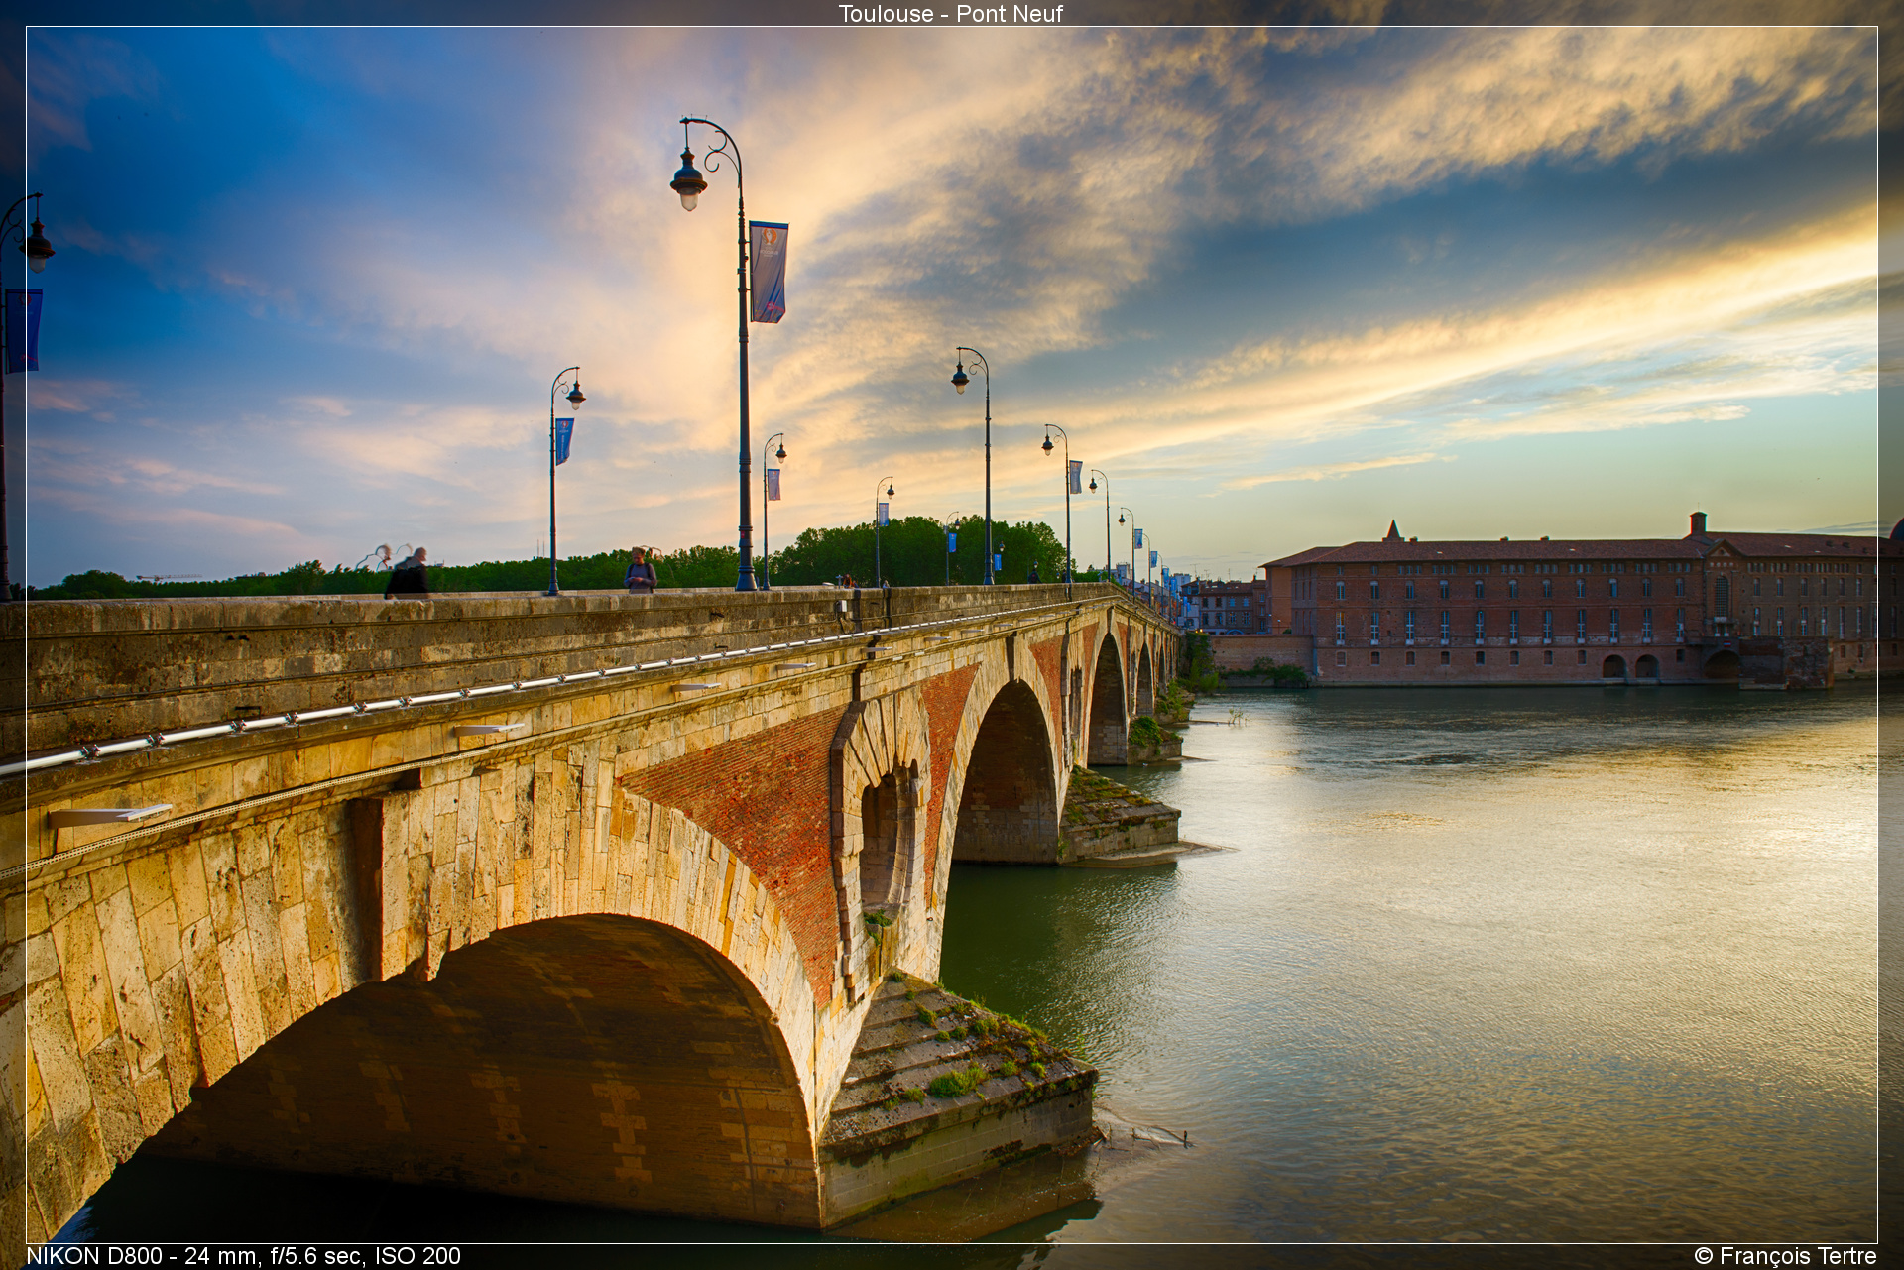Viewport: 1904px width, 1270px height.
Task: Click the bridge photograph
Action: pyautogui.click(x=952, y=635)
